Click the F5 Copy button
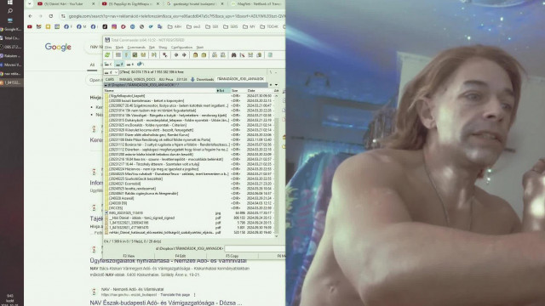The height and width of the screenshot is (306, 545). (x=232, y=256)
